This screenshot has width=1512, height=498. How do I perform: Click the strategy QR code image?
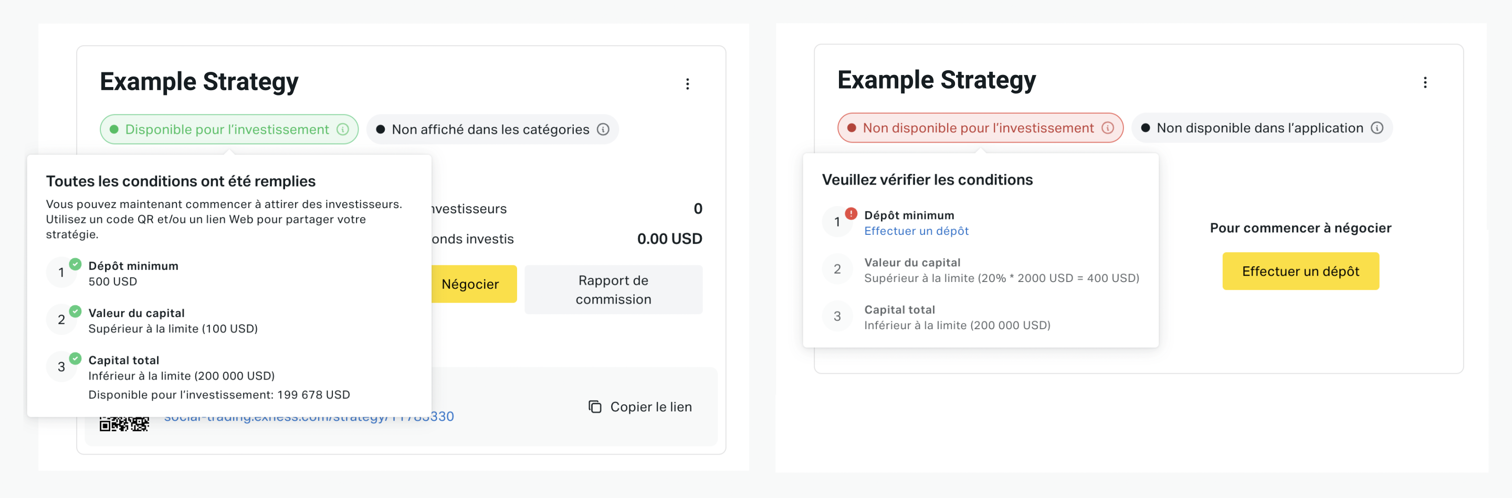(x=124, y=424)
